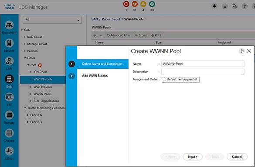Open the Equipment section in sidebar

[9, 27]
